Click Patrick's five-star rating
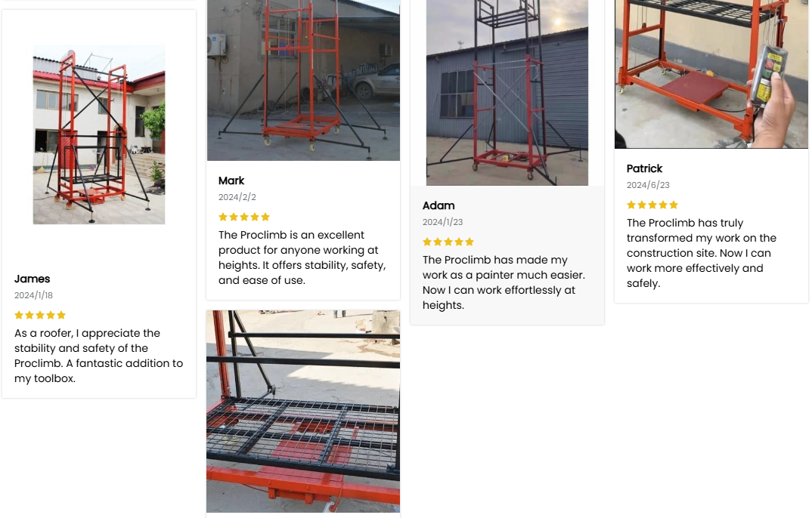Screen dimensions: 812x518 tap(652, 205)
